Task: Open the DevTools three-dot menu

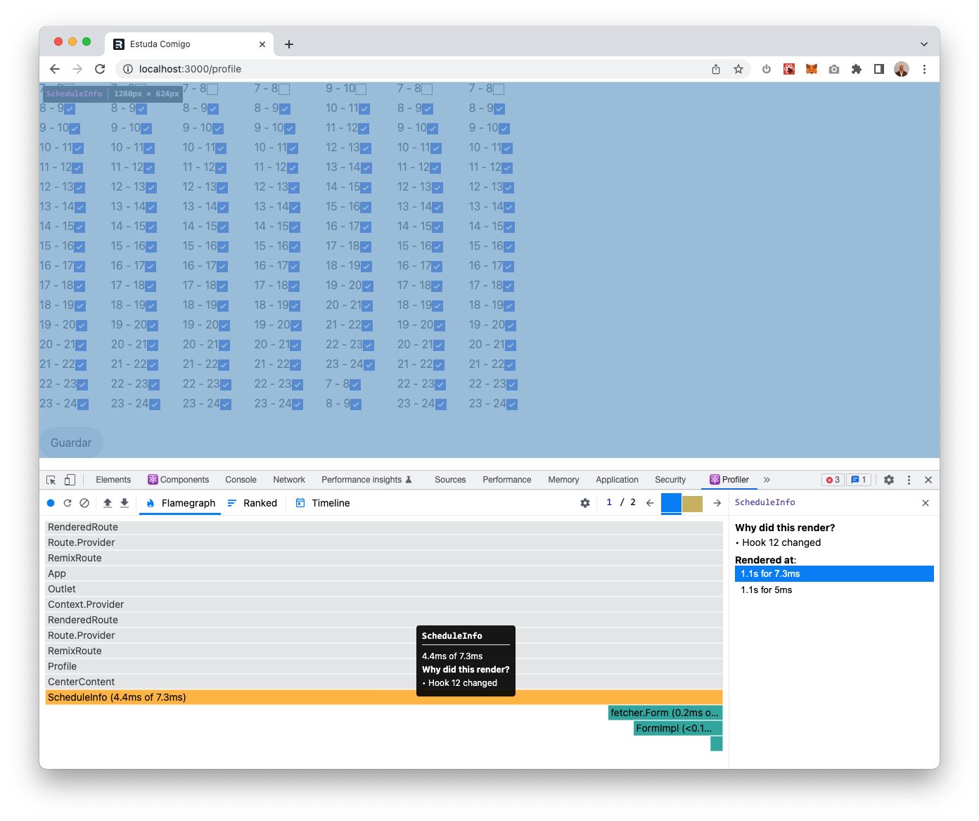Action: point(909,479)
